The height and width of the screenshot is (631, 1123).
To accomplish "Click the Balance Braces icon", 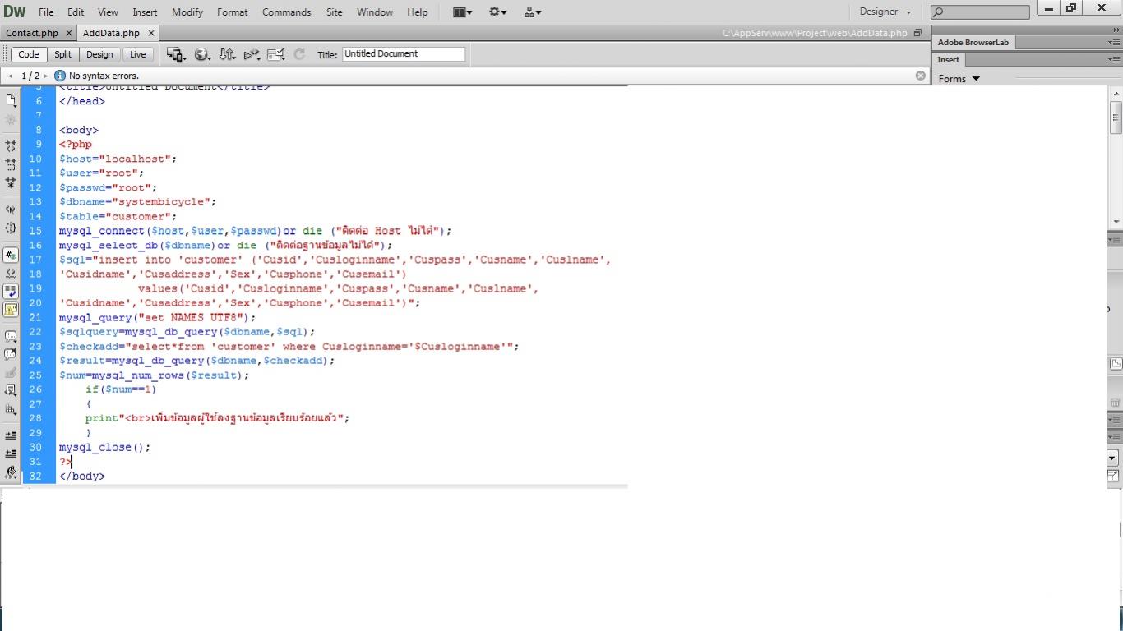I will [x=11, y=228].
